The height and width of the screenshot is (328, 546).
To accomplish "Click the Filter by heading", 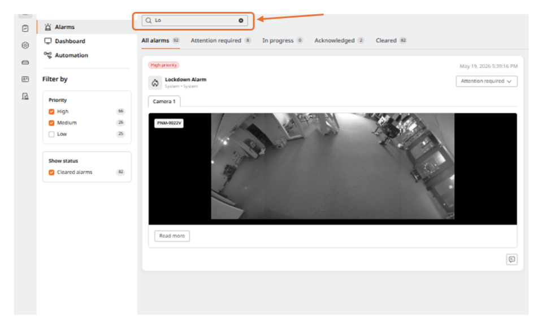I will pos(55,79).
